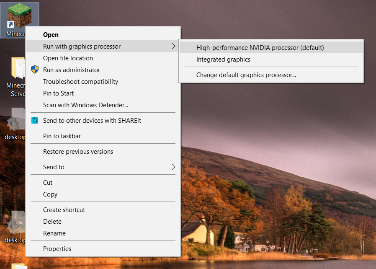Select Create shortcut
The height and width of the screenshot is (269, 376).
click(x=103, y=210)
